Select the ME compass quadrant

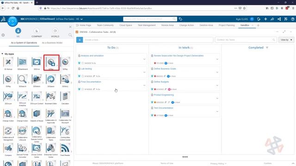coord(18,33)
